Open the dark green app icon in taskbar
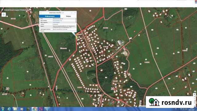The width and height of the screenshot is (197, 111). pos(28,109)
